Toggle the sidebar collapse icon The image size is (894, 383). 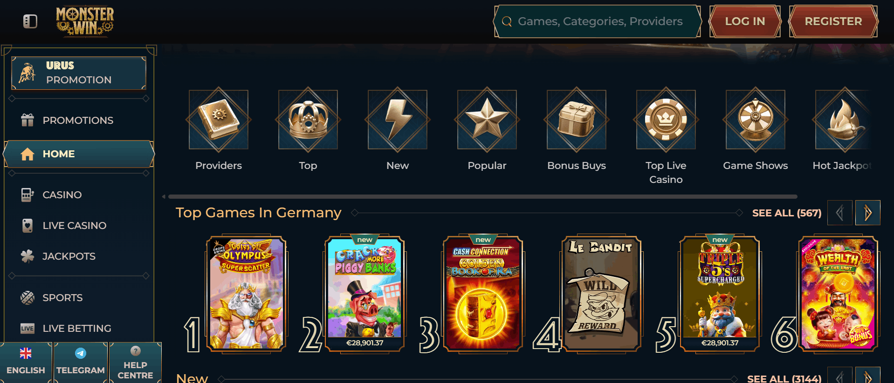click(30, 21)
